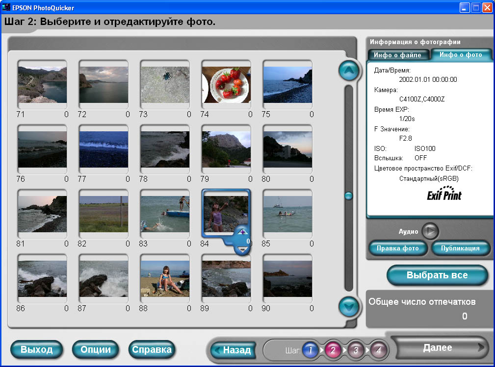
Task: Go to step 3 circle
Action: pos(355,350)
